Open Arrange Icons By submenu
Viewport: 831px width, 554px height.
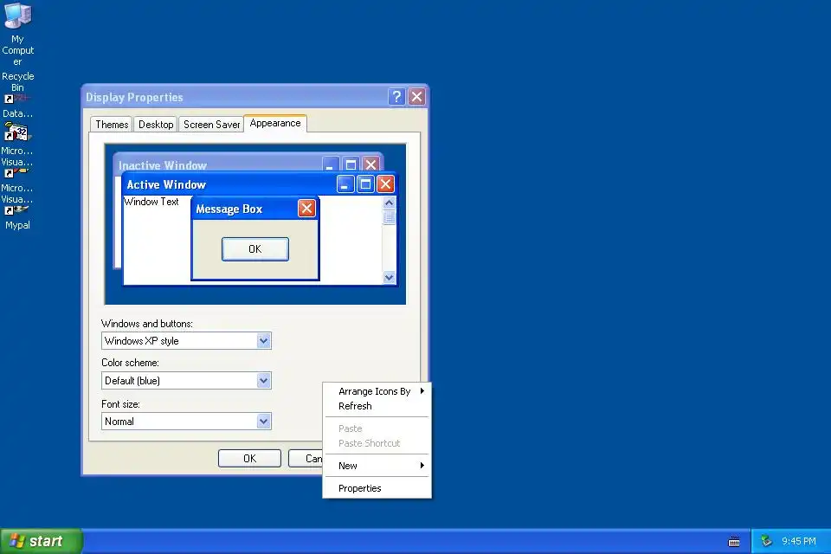click(x=377, y=391)
